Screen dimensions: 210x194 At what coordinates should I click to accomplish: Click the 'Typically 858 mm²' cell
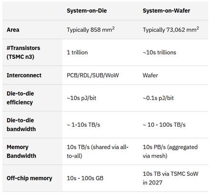pyautogui.click(x=91, y=30)
